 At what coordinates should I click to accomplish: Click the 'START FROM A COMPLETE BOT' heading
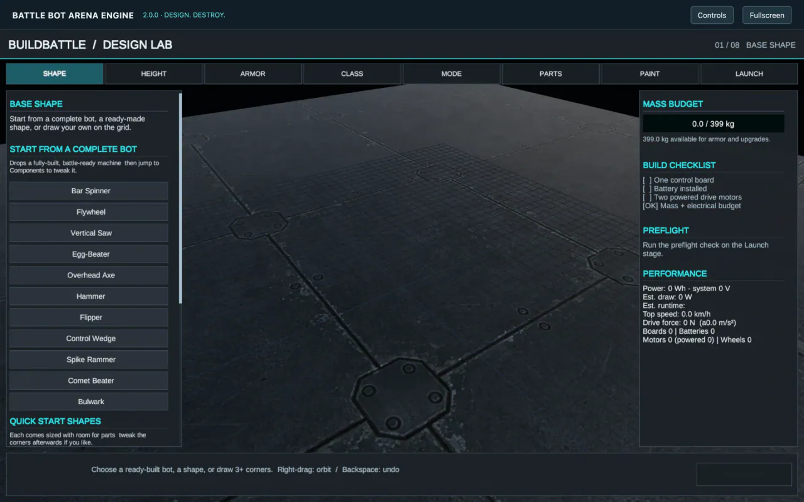[x=73, y=149]
